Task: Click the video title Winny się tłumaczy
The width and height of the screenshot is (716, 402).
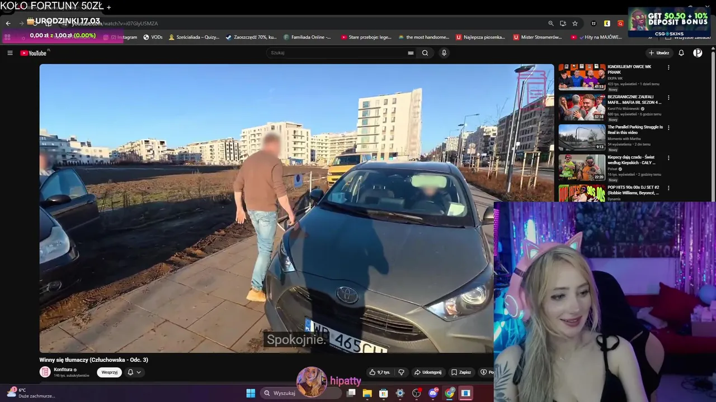Action: coord(93,360)
